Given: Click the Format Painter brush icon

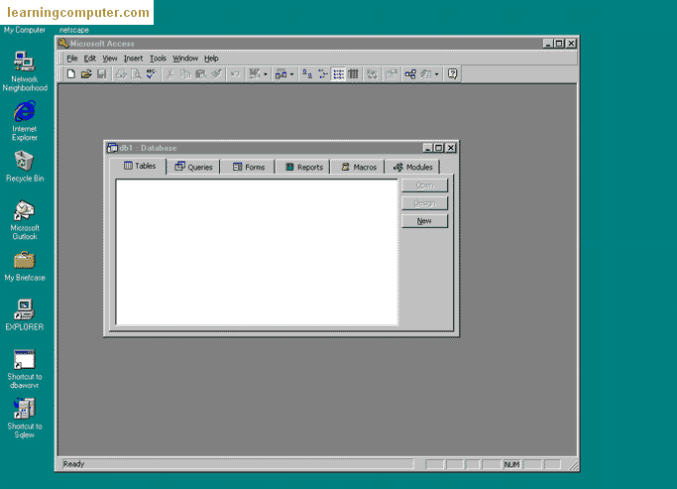Looking at the screenshot, I should (216, 74).
